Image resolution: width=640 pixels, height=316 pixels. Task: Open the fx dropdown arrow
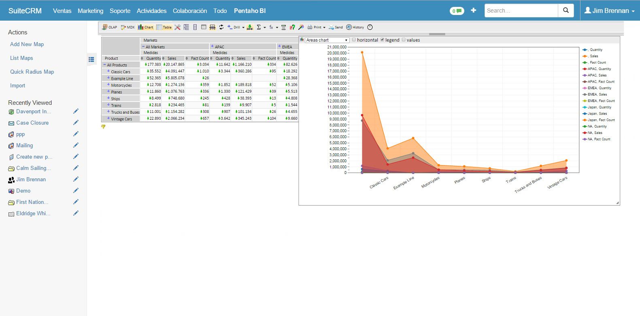277,28
